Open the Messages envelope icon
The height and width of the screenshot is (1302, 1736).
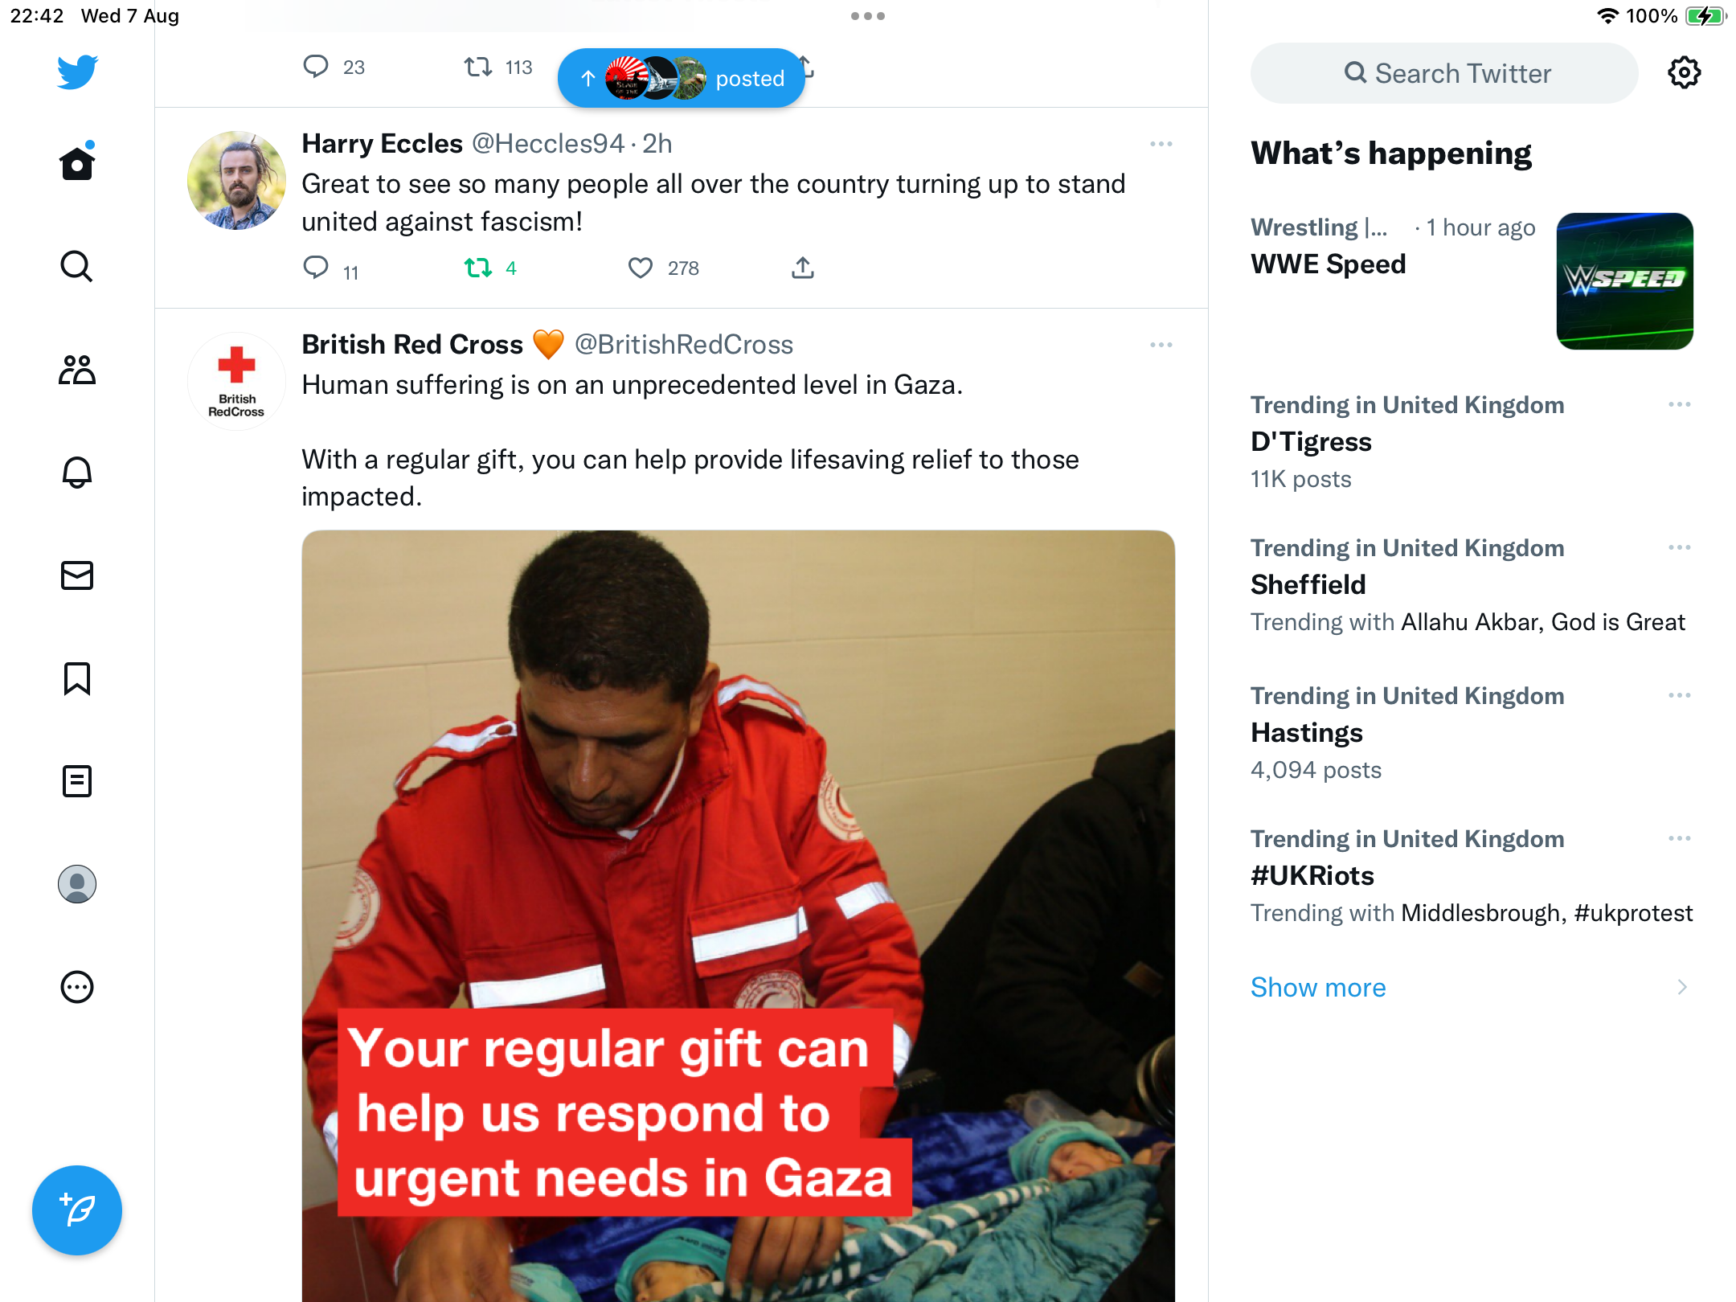pyautogui.click(x=77, y=575)
